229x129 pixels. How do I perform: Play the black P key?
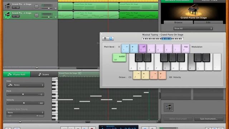click(x=206, y=57)
